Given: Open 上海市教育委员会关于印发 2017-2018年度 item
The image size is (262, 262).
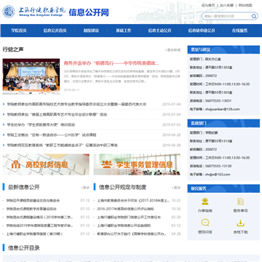Looking at the screenshot, I should [133, 201].
